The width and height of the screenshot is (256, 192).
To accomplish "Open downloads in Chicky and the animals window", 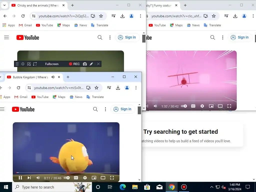I will (x=122, y=16).
